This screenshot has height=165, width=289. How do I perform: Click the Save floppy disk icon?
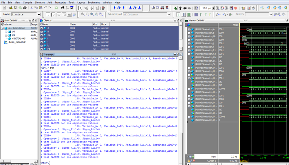[x=16, y=8]
